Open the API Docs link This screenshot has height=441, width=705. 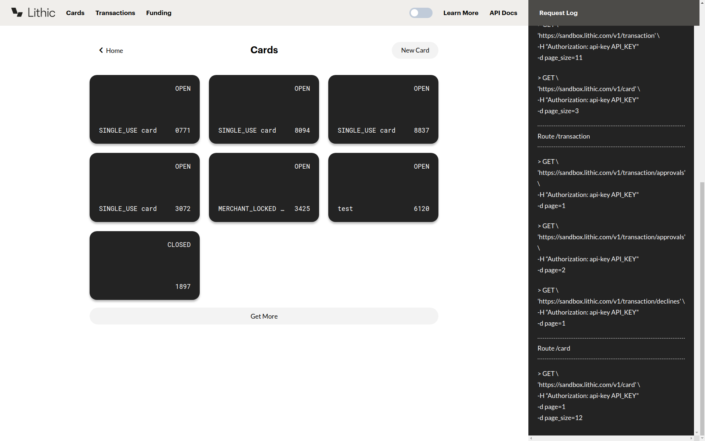[x=503, y=13]
